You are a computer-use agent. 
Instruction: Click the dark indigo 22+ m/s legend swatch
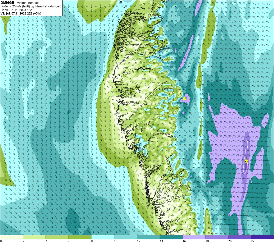coord(262,237)
